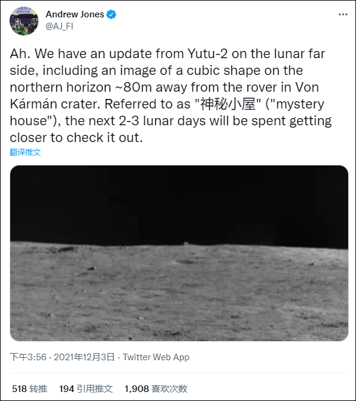This screenshot has width=356, height=401.
Task: Click the black sky area of the photo
Action: click(x=179, y=202)
